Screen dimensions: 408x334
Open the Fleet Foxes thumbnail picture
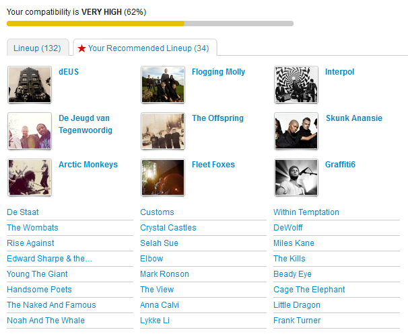click(x=163, y=177)
